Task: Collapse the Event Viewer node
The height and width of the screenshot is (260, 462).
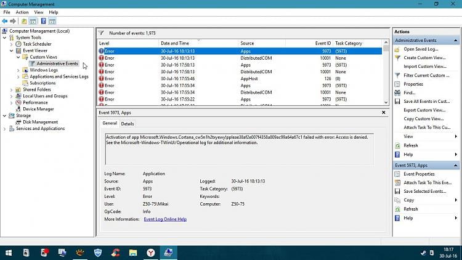Action: coord(12,51)
